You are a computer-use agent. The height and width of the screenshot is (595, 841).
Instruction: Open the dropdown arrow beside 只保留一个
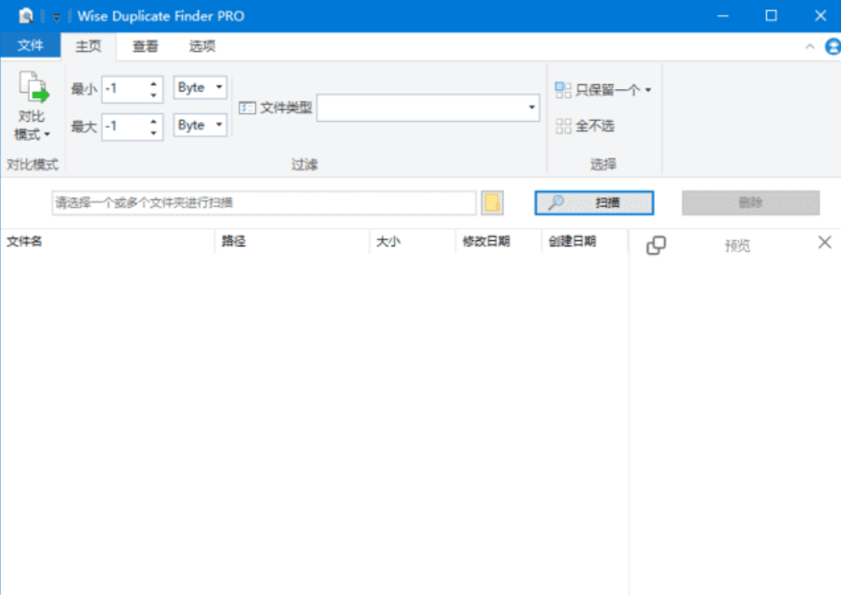(x=646, y=90)
